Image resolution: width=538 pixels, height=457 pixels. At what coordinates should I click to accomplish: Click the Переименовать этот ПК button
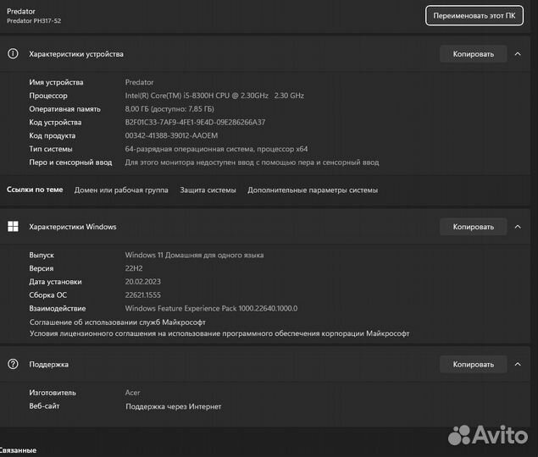(x=474, y=15)
